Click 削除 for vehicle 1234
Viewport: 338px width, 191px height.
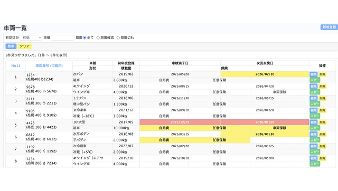point(323,74)
